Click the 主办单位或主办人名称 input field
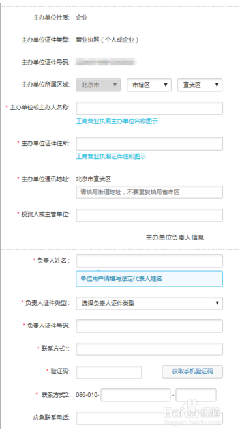The image size is (240, 434). [x=149, y=108]
